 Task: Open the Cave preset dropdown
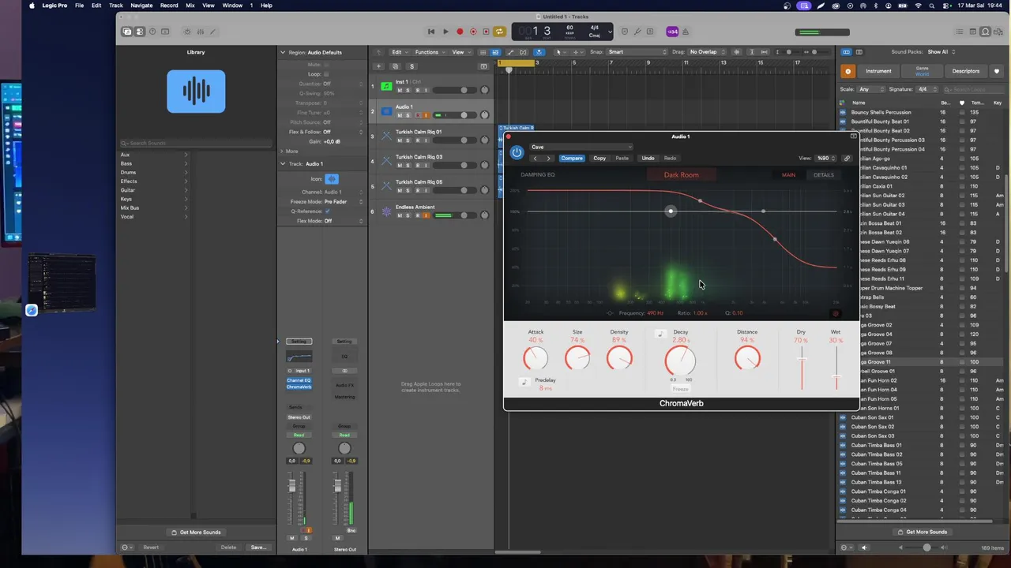(x=581, y=147)
